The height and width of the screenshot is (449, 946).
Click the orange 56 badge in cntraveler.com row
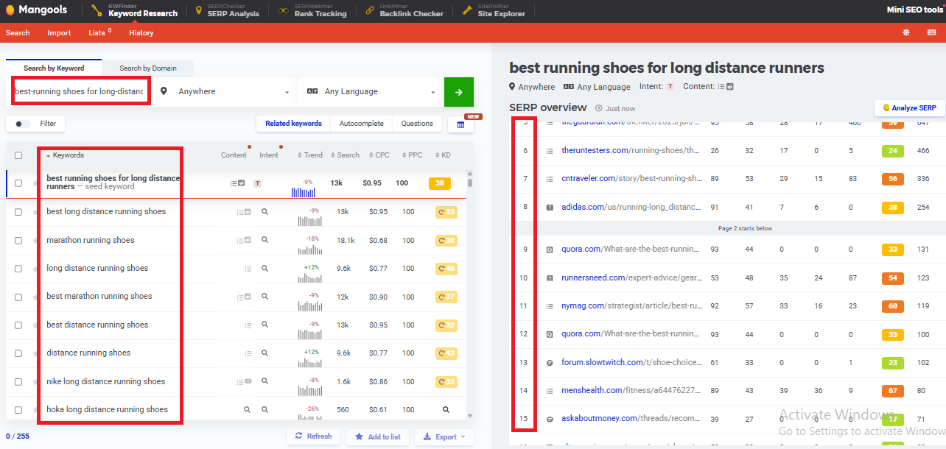pos(892,179)
